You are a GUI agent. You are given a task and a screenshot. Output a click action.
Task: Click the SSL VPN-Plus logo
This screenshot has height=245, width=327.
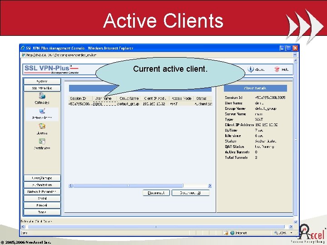pos(51,69)
